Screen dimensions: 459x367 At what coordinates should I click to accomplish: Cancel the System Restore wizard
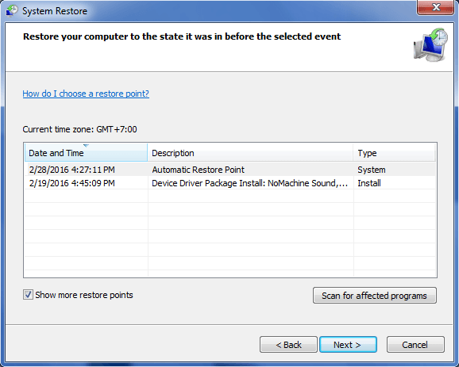coord(415,345)
